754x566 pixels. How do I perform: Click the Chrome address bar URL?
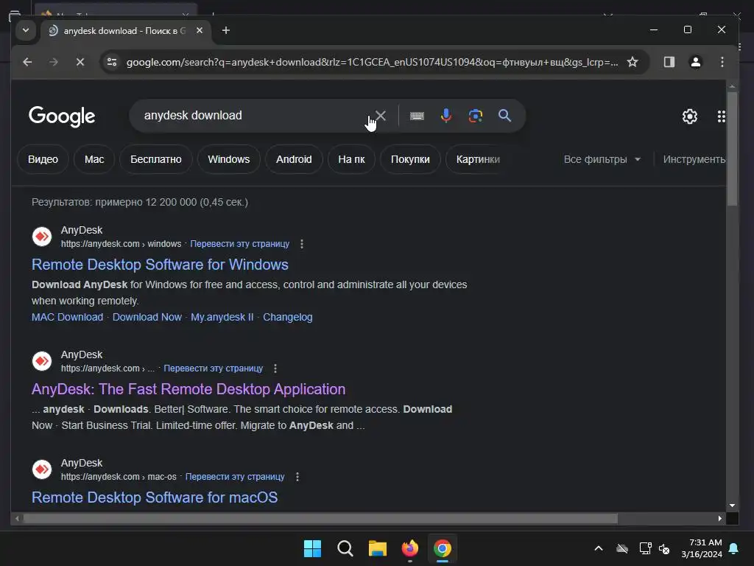[372, 62]
